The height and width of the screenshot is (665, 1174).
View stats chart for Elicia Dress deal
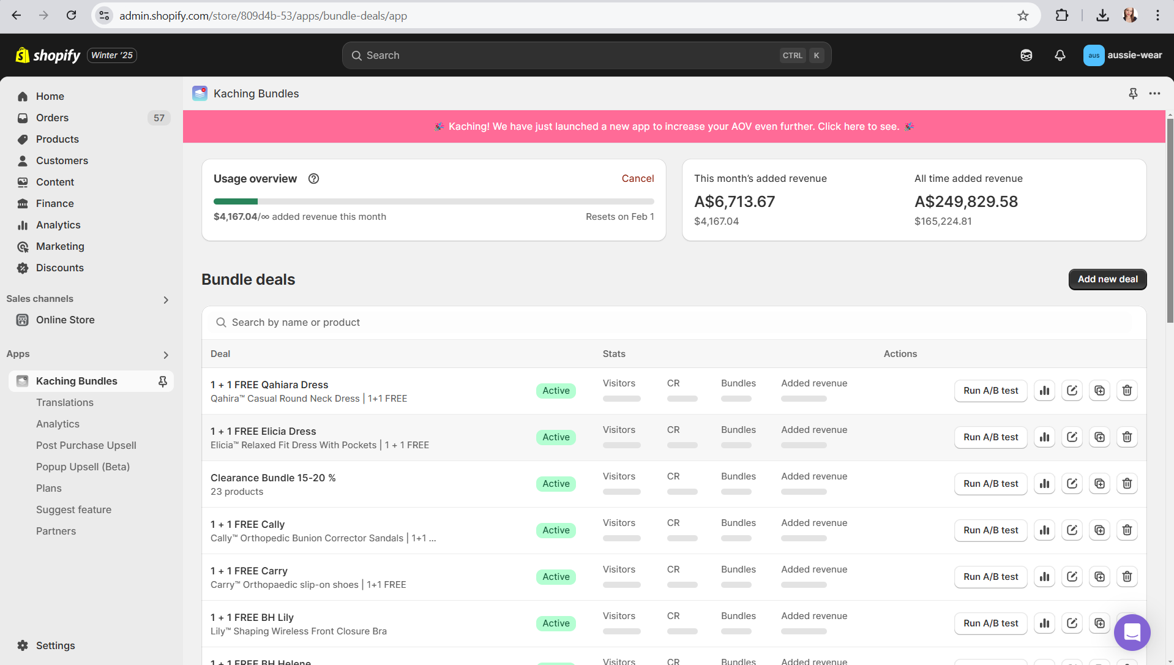1044,437
